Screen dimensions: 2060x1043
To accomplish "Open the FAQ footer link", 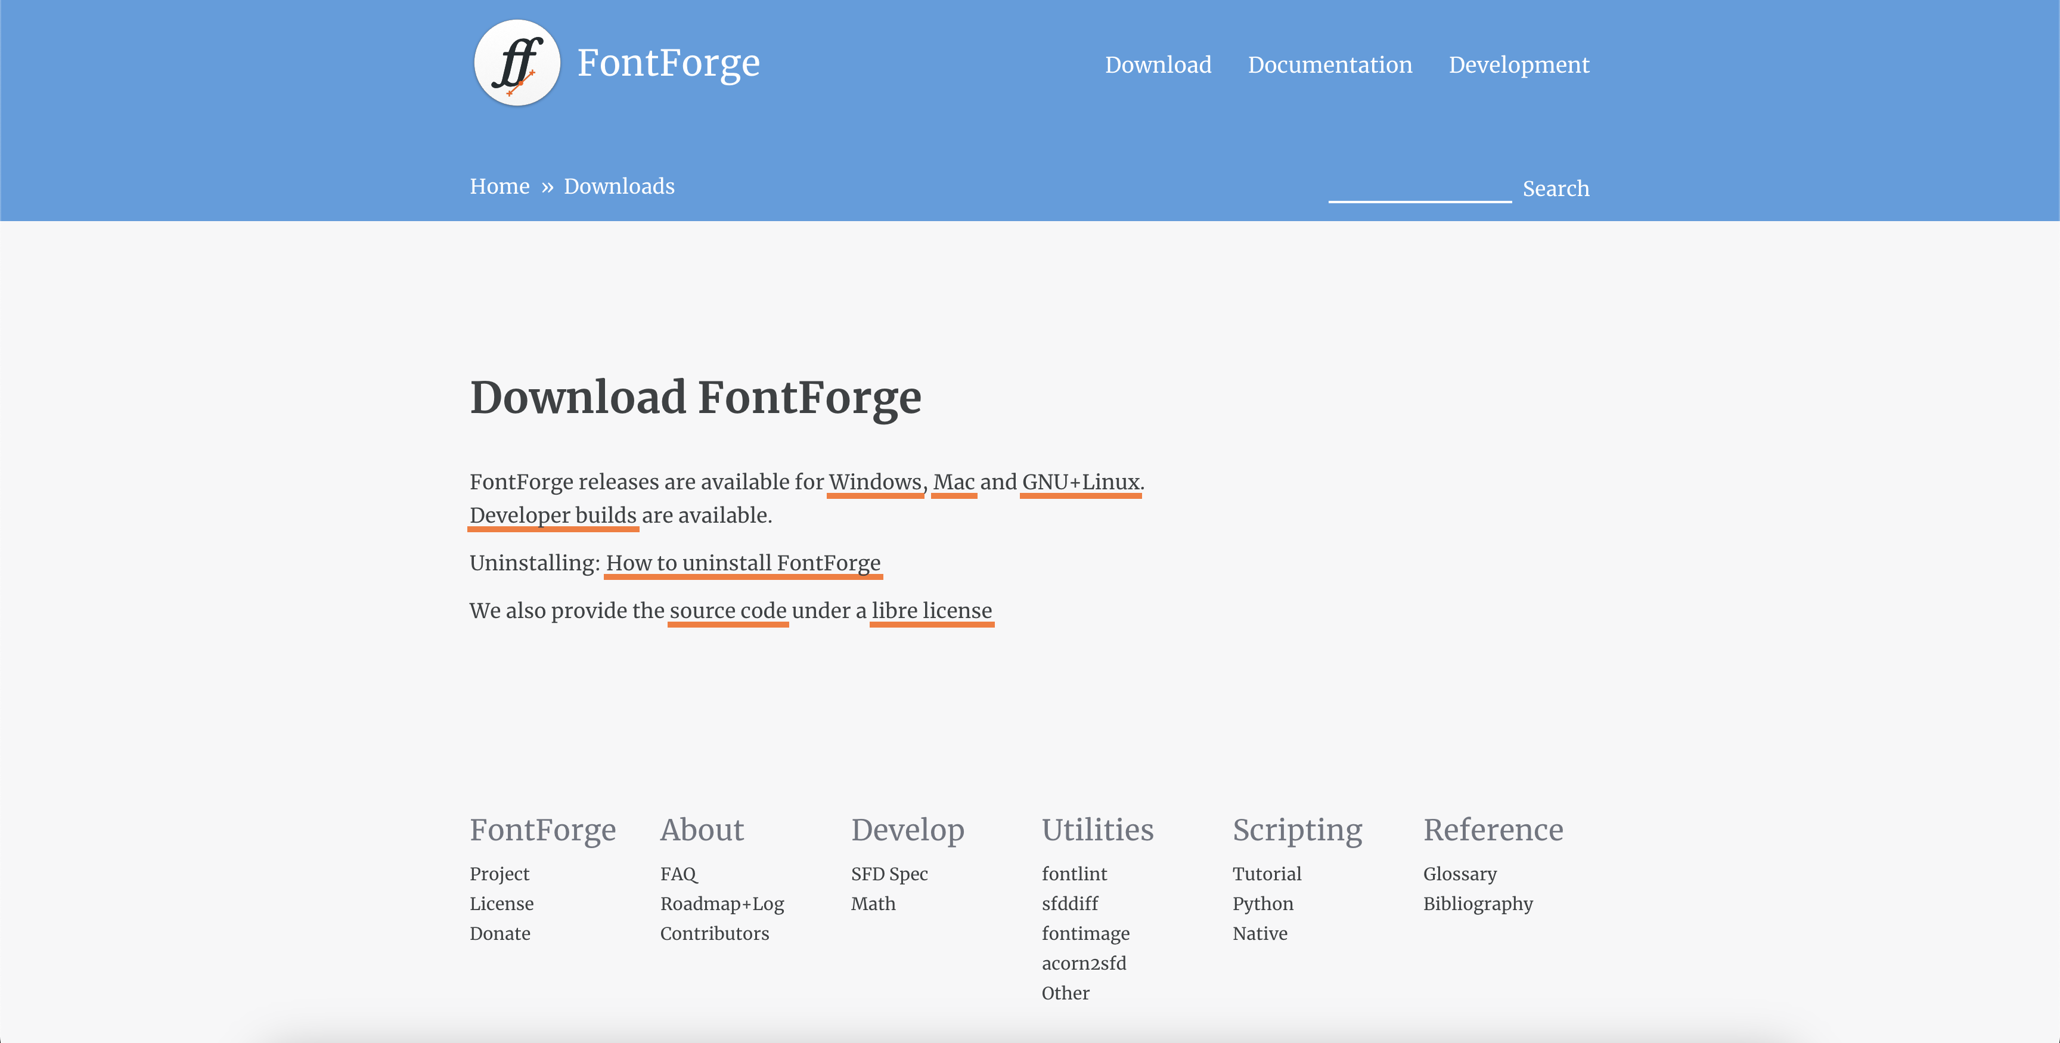I will (678, 874).
